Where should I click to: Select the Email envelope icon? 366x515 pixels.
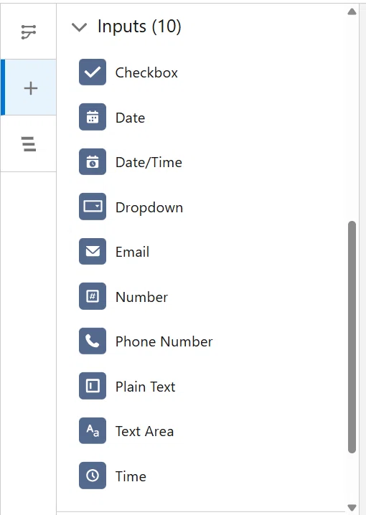[x=93, y=251]
